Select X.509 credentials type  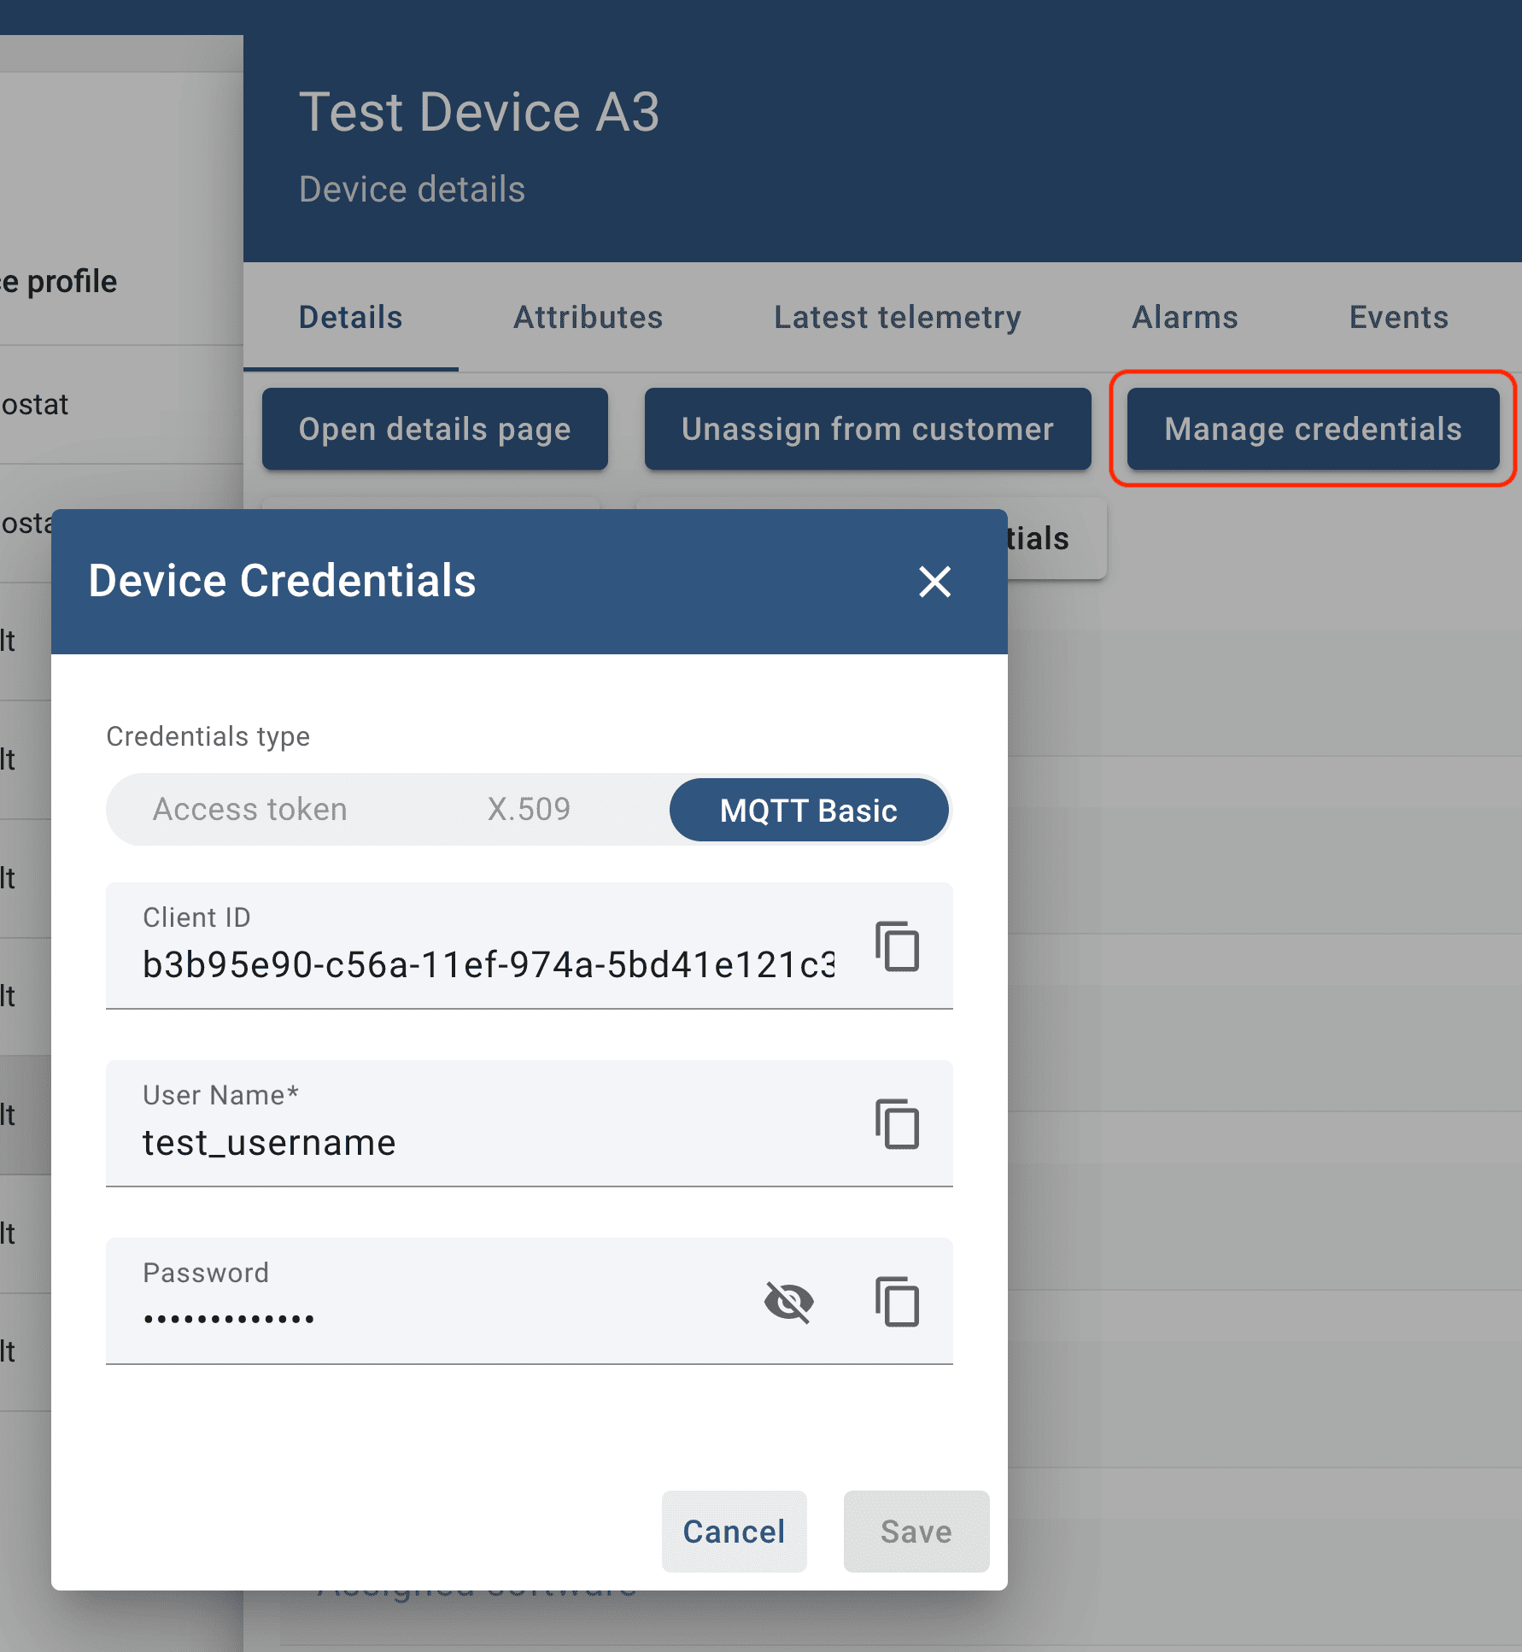pyautogui.click(x=529, y=810)
